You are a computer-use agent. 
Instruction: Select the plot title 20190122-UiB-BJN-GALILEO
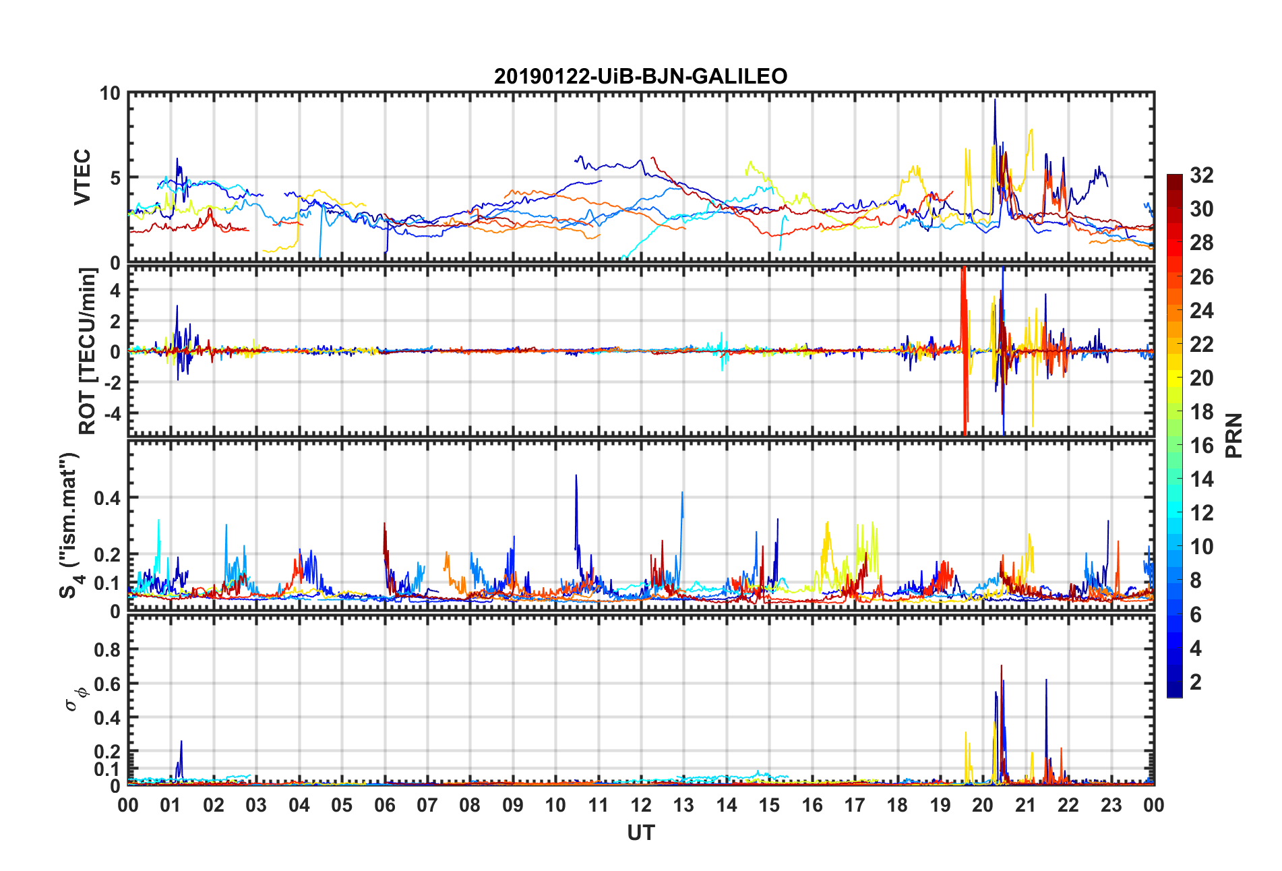(640, 76)
